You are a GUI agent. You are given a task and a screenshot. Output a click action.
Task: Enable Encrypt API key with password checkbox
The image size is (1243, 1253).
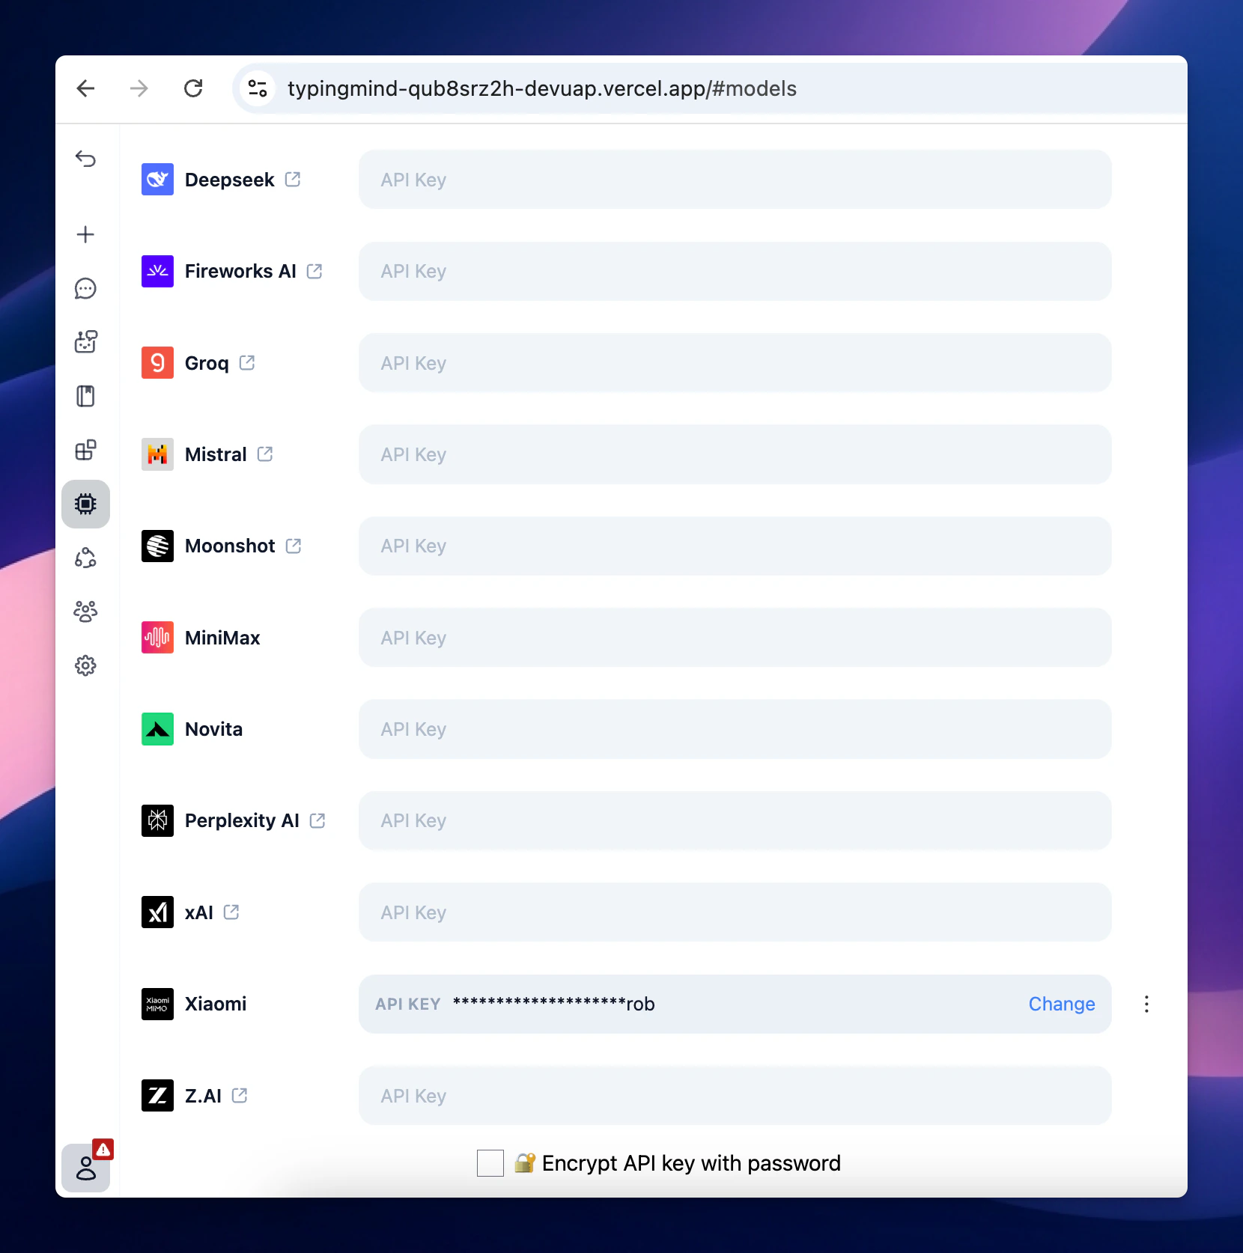coord(490,1163)
